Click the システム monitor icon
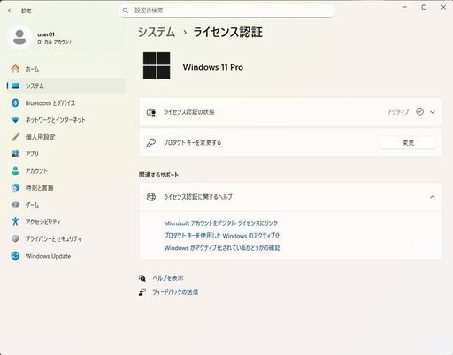 [x=15, y=86]
